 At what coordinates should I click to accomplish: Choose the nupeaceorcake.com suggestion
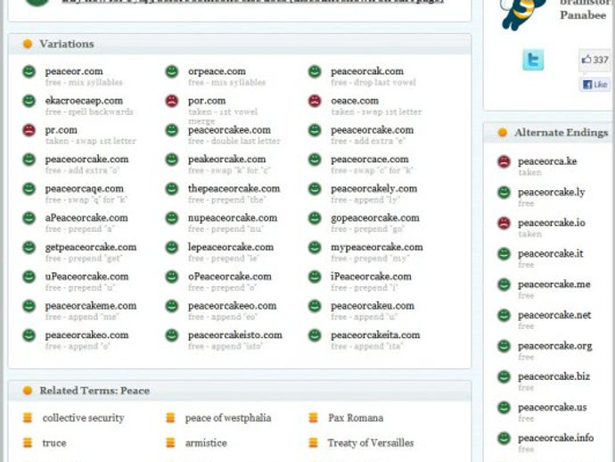(x=233, y=219)
